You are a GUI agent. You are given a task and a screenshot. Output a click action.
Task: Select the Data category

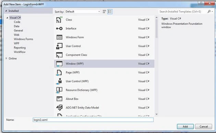16,26
